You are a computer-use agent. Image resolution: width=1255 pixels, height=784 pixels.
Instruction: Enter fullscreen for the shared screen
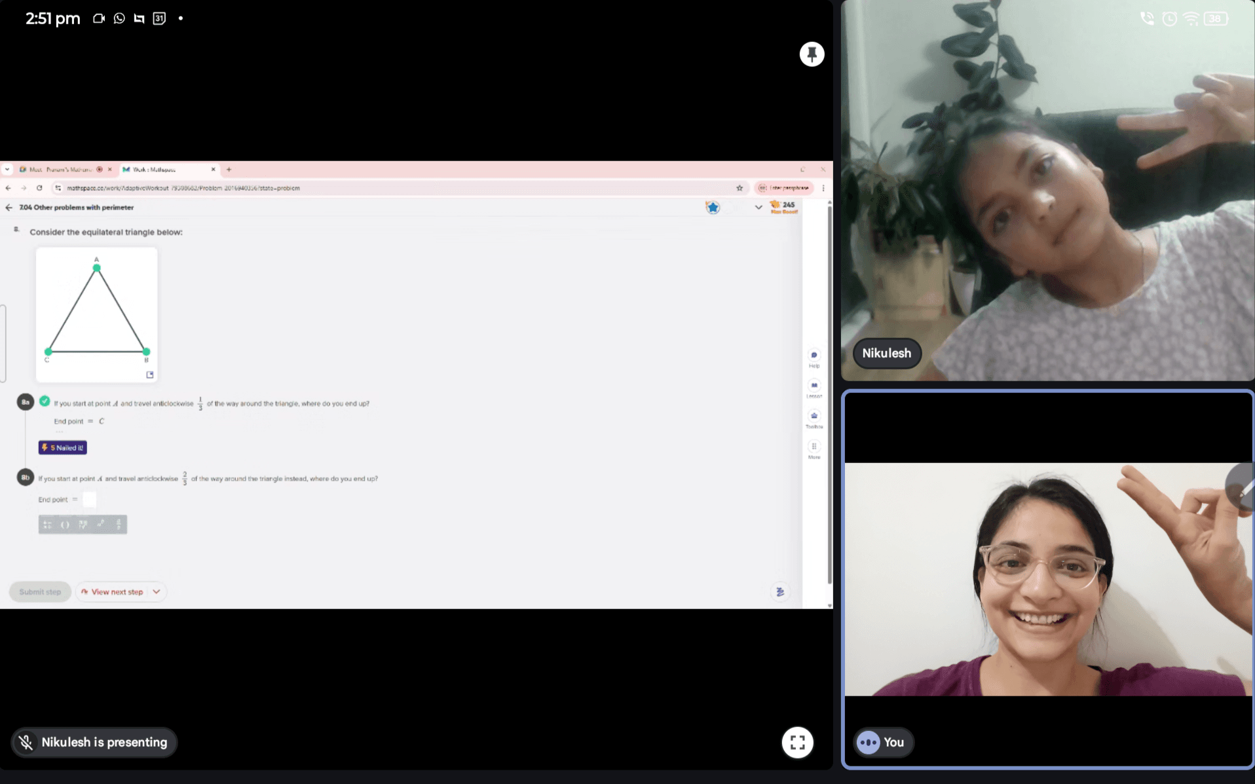(797, 742)
